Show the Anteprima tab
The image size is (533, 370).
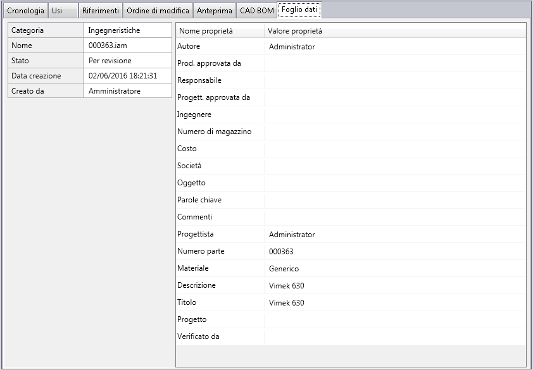click(214, 11)
